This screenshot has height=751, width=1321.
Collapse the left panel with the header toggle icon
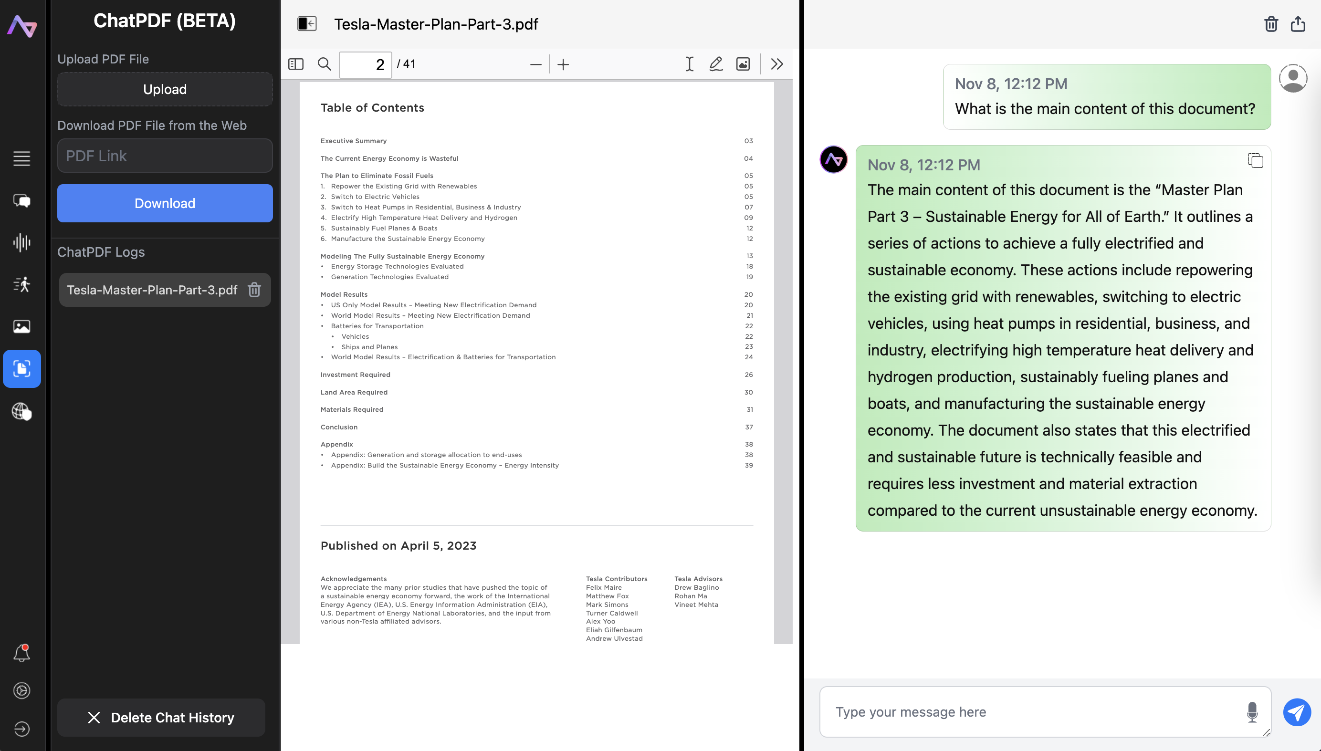coord(307,24)
